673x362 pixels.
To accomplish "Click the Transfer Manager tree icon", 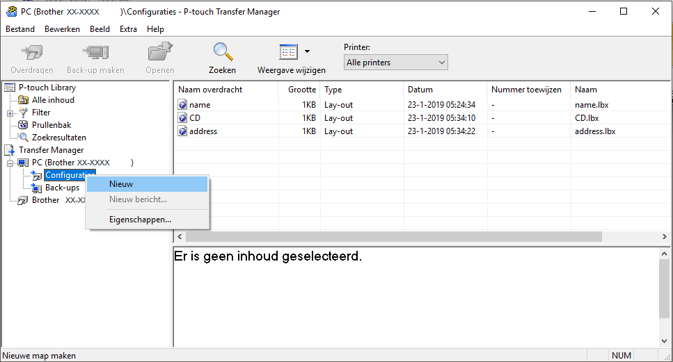I will pyautogui.click(x=10, y=150).
